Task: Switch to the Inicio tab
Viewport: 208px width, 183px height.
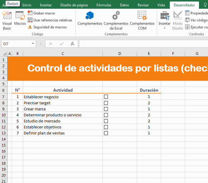Action: [27, 5]
